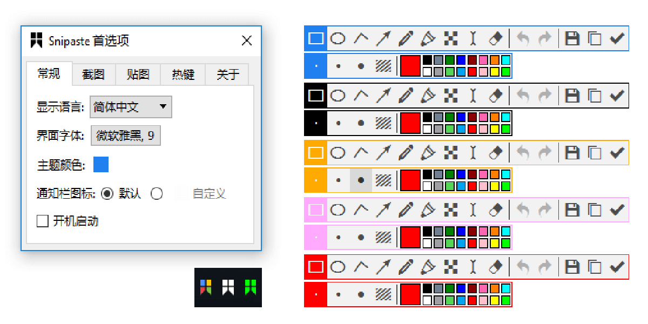Save the image from the red toolbar

572,266
